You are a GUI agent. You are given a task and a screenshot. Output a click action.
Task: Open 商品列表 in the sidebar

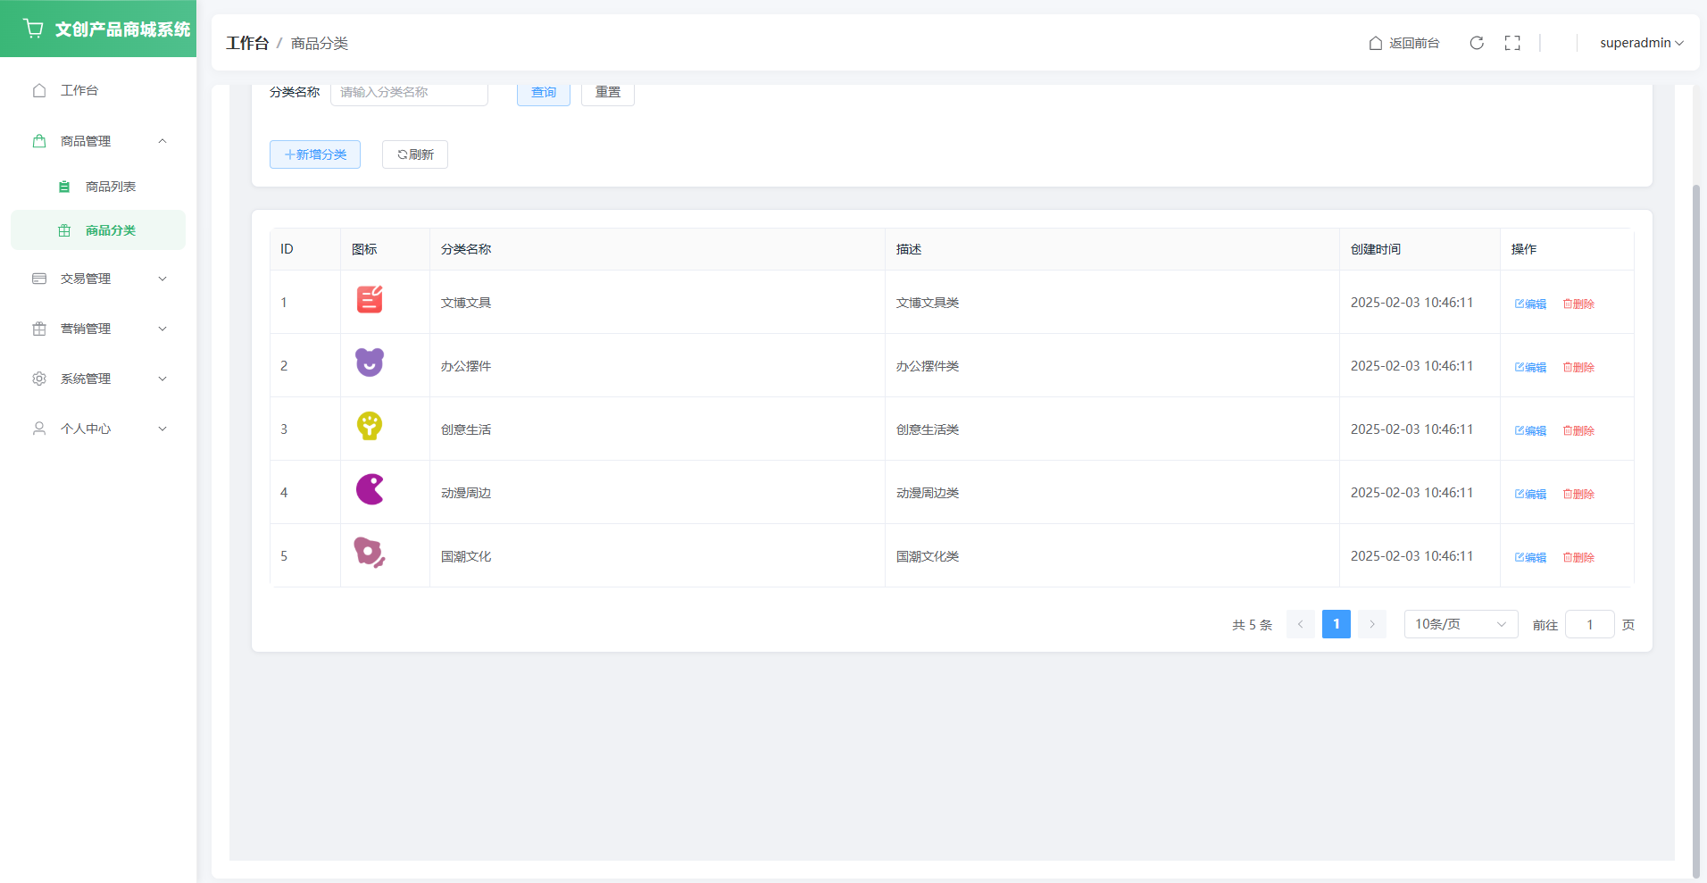[111, 187]
